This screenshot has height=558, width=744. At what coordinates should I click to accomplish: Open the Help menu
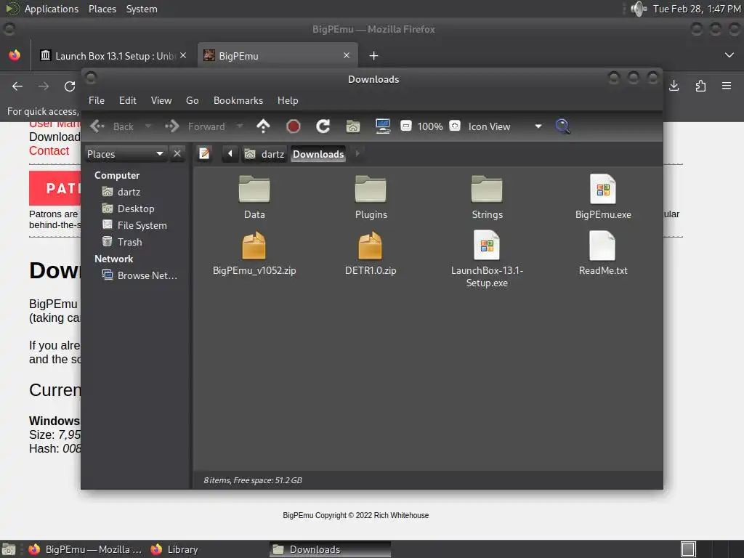pyautogui.click(x=288, y=100)
